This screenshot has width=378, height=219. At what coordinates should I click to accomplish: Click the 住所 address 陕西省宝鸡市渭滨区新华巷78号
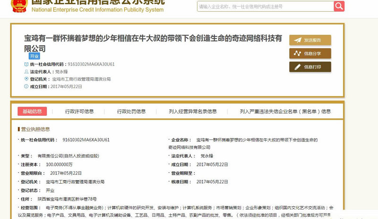(x=67, y=199)
